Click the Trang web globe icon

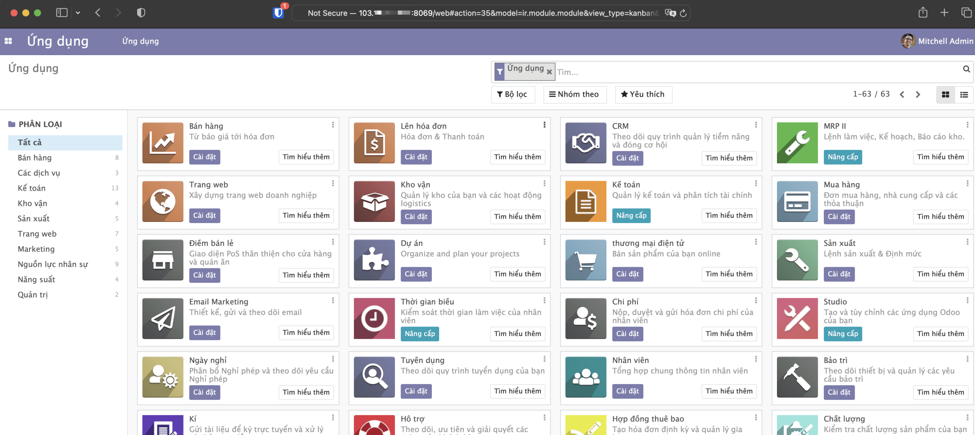click(163, 201)
